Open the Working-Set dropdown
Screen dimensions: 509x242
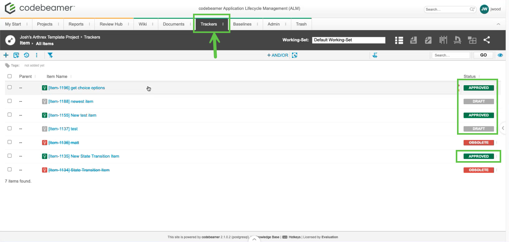[x=348, y=40]
